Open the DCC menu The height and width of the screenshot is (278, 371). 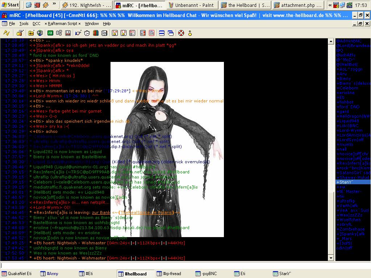[37, 24]
